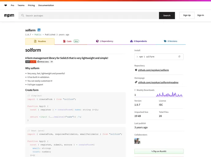The height and width of the screenshot is (157, 211).
Task: Click the Why solform heading
Action: point(32,68)
